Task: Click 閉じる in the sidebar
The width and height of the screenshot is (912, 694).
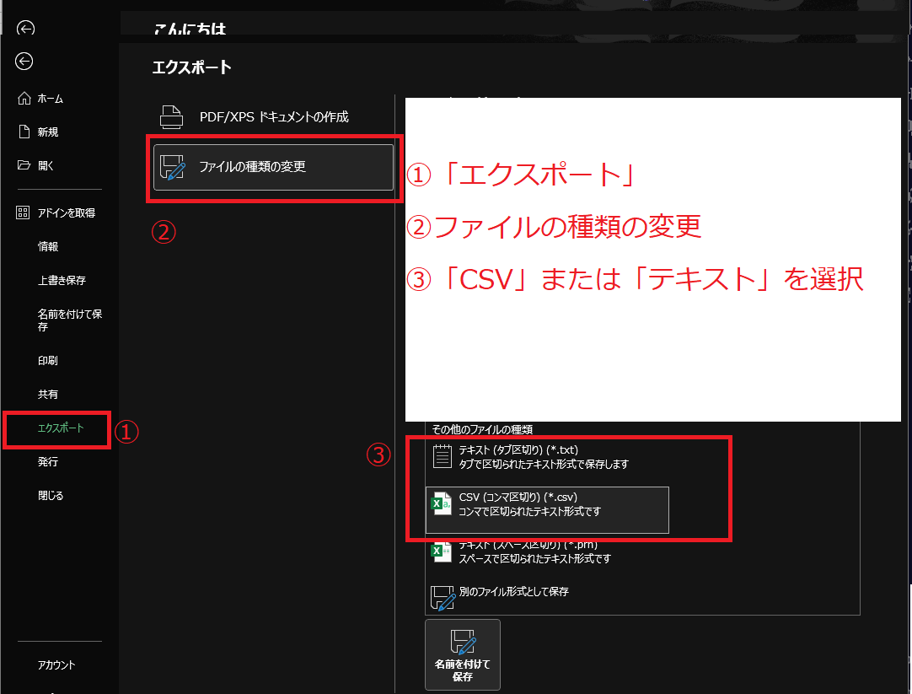Action: click(51, 496)
